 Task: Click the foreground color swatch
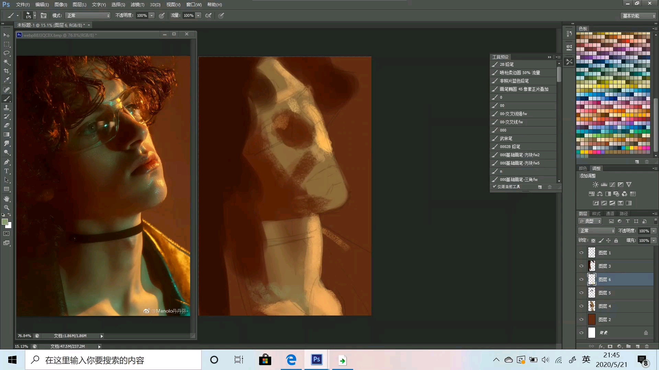5,222
